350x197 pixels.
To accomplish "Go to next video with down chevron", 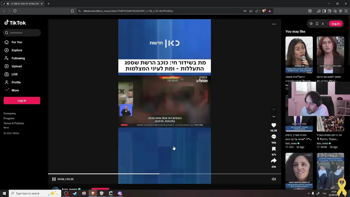I will 274,117.
